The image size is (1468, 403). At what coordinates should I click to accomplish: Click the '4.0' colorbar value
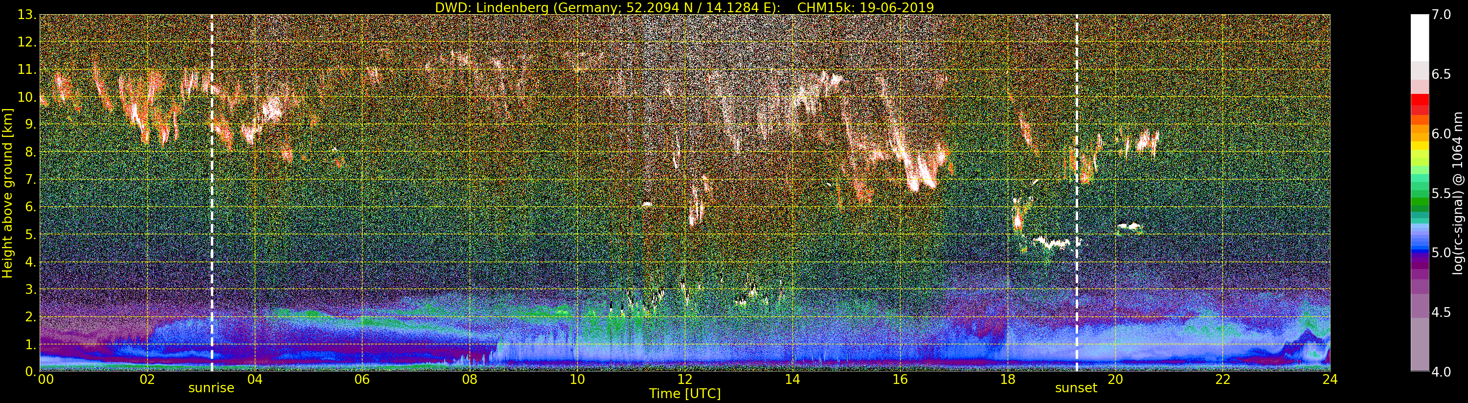click(1441, 372)
